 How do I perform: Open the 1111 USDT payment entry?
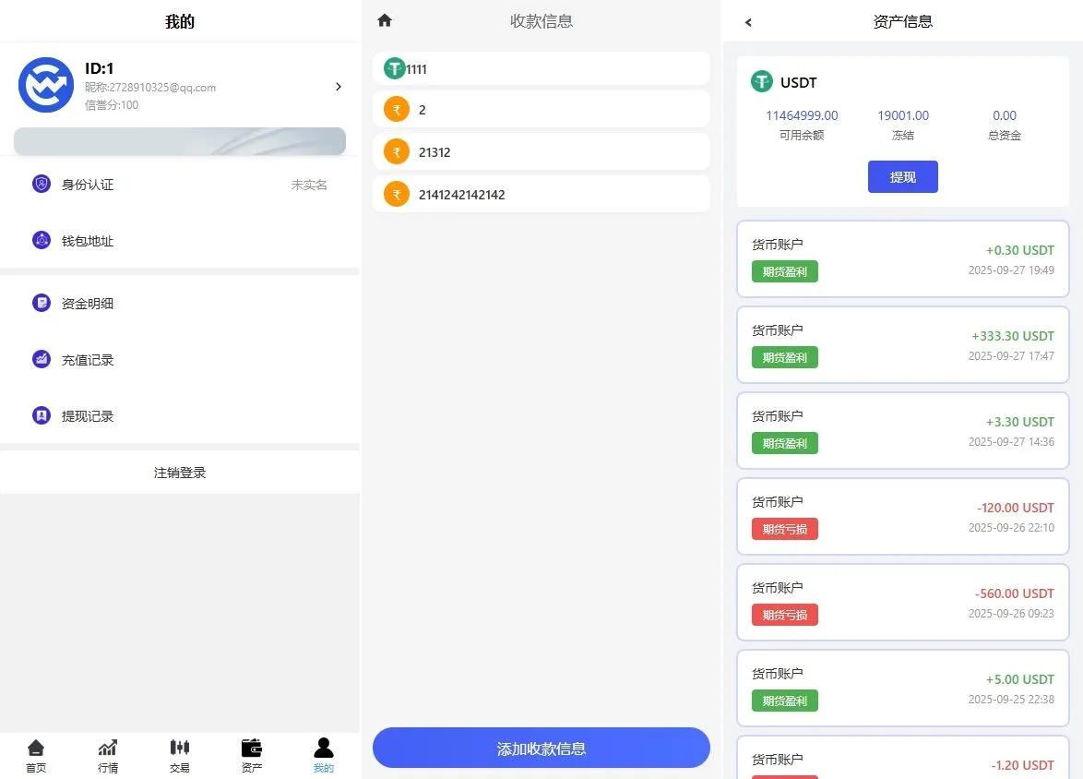(541, 68)
